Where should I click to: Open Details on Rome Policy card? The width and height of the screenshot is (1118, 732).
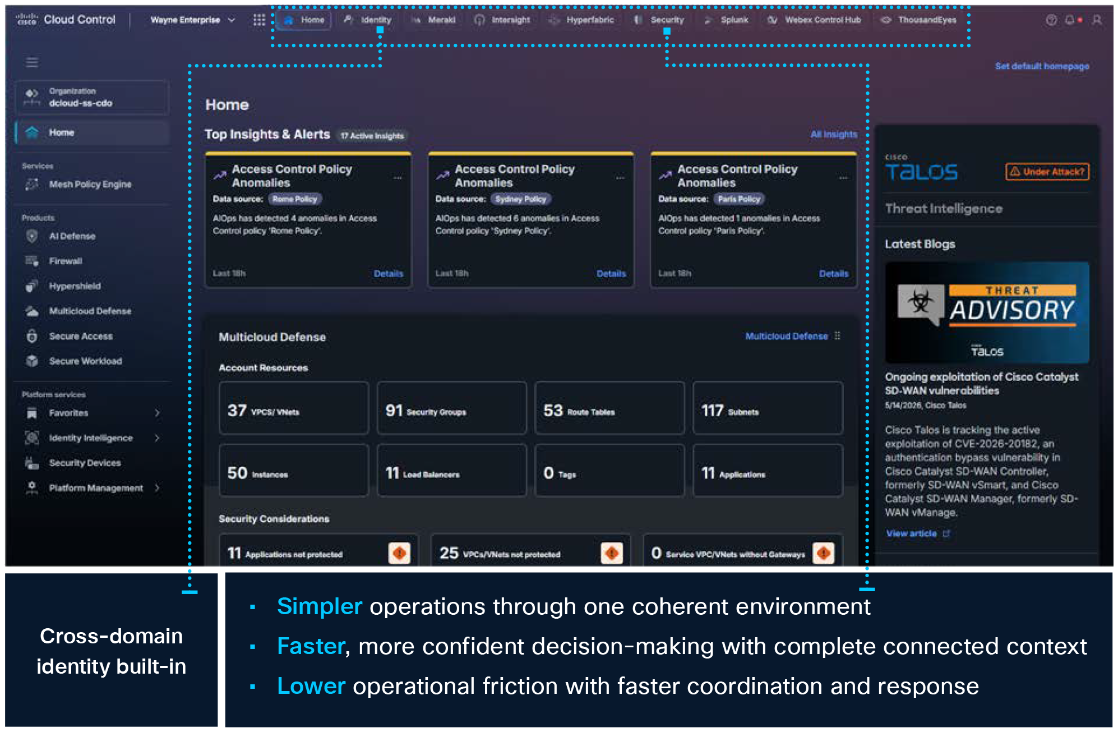(x=389, y=274)
